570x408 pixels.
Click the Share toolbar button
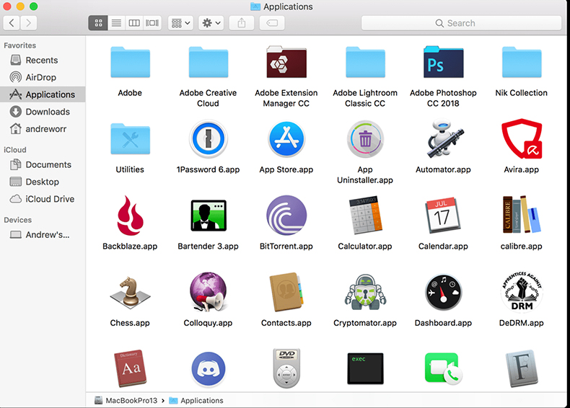(x=242, y=23)
